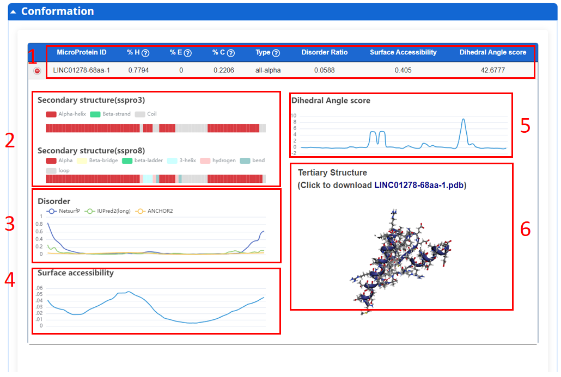This screenshot has height=377, width=561.
Task: Click the Dihedral Angle score column header
Action: (493, 53)
